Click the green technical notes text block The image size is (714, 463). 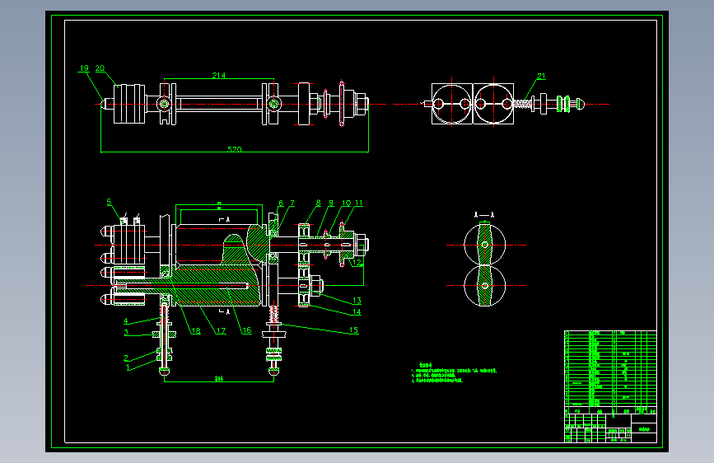coord(454,372)
